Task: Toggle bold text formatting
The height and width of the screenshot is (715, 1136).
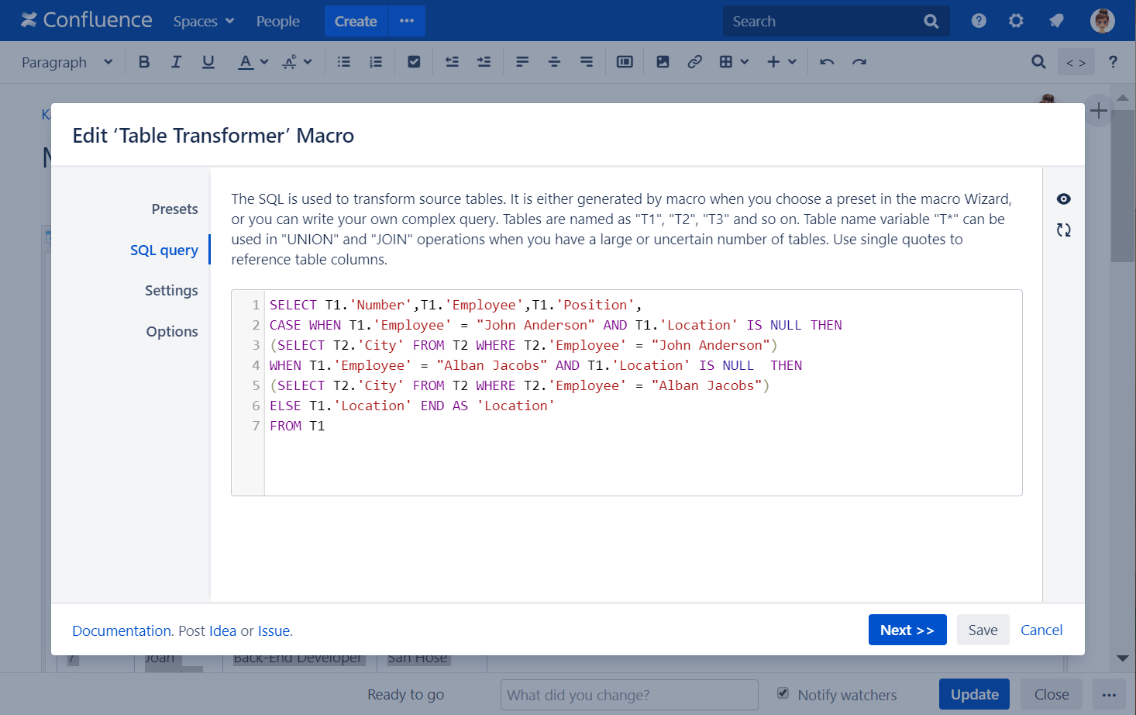Action: [x=144, y=62]
